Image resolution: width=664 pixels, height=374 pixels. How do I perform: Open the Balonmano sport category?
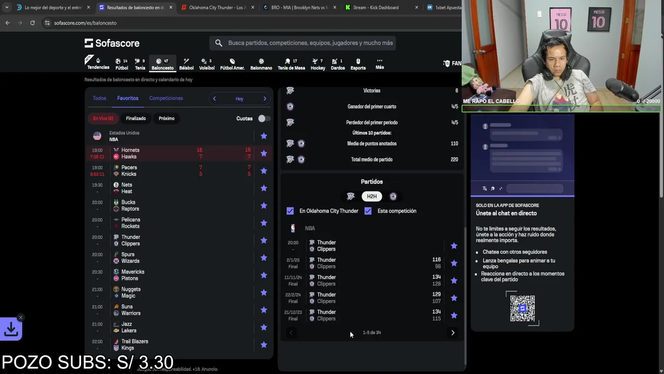[x=261, y=64]
